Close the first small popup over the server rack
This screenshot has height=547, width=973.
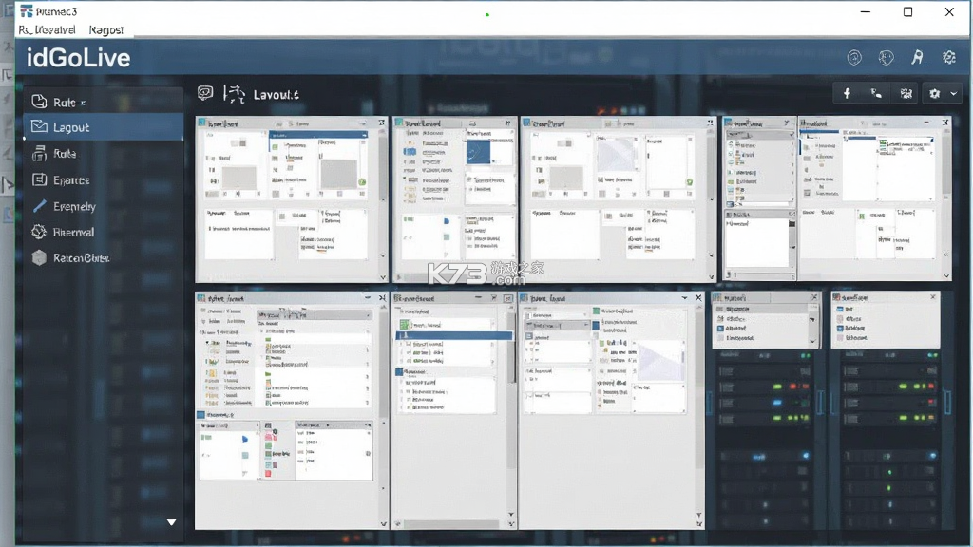814,297
